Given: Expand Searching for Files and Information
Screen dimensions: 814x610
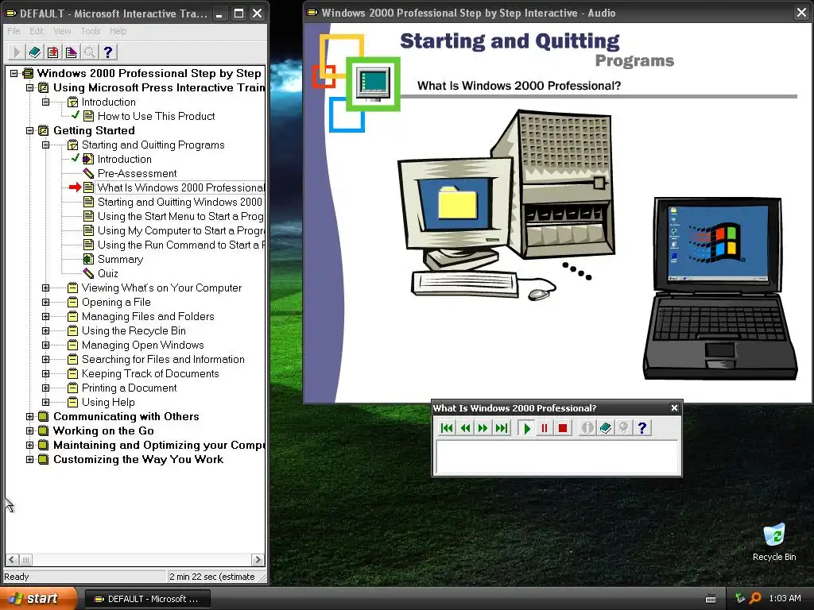Looking at the screenshot, I should pyautogui.click(x=45, y=360).
